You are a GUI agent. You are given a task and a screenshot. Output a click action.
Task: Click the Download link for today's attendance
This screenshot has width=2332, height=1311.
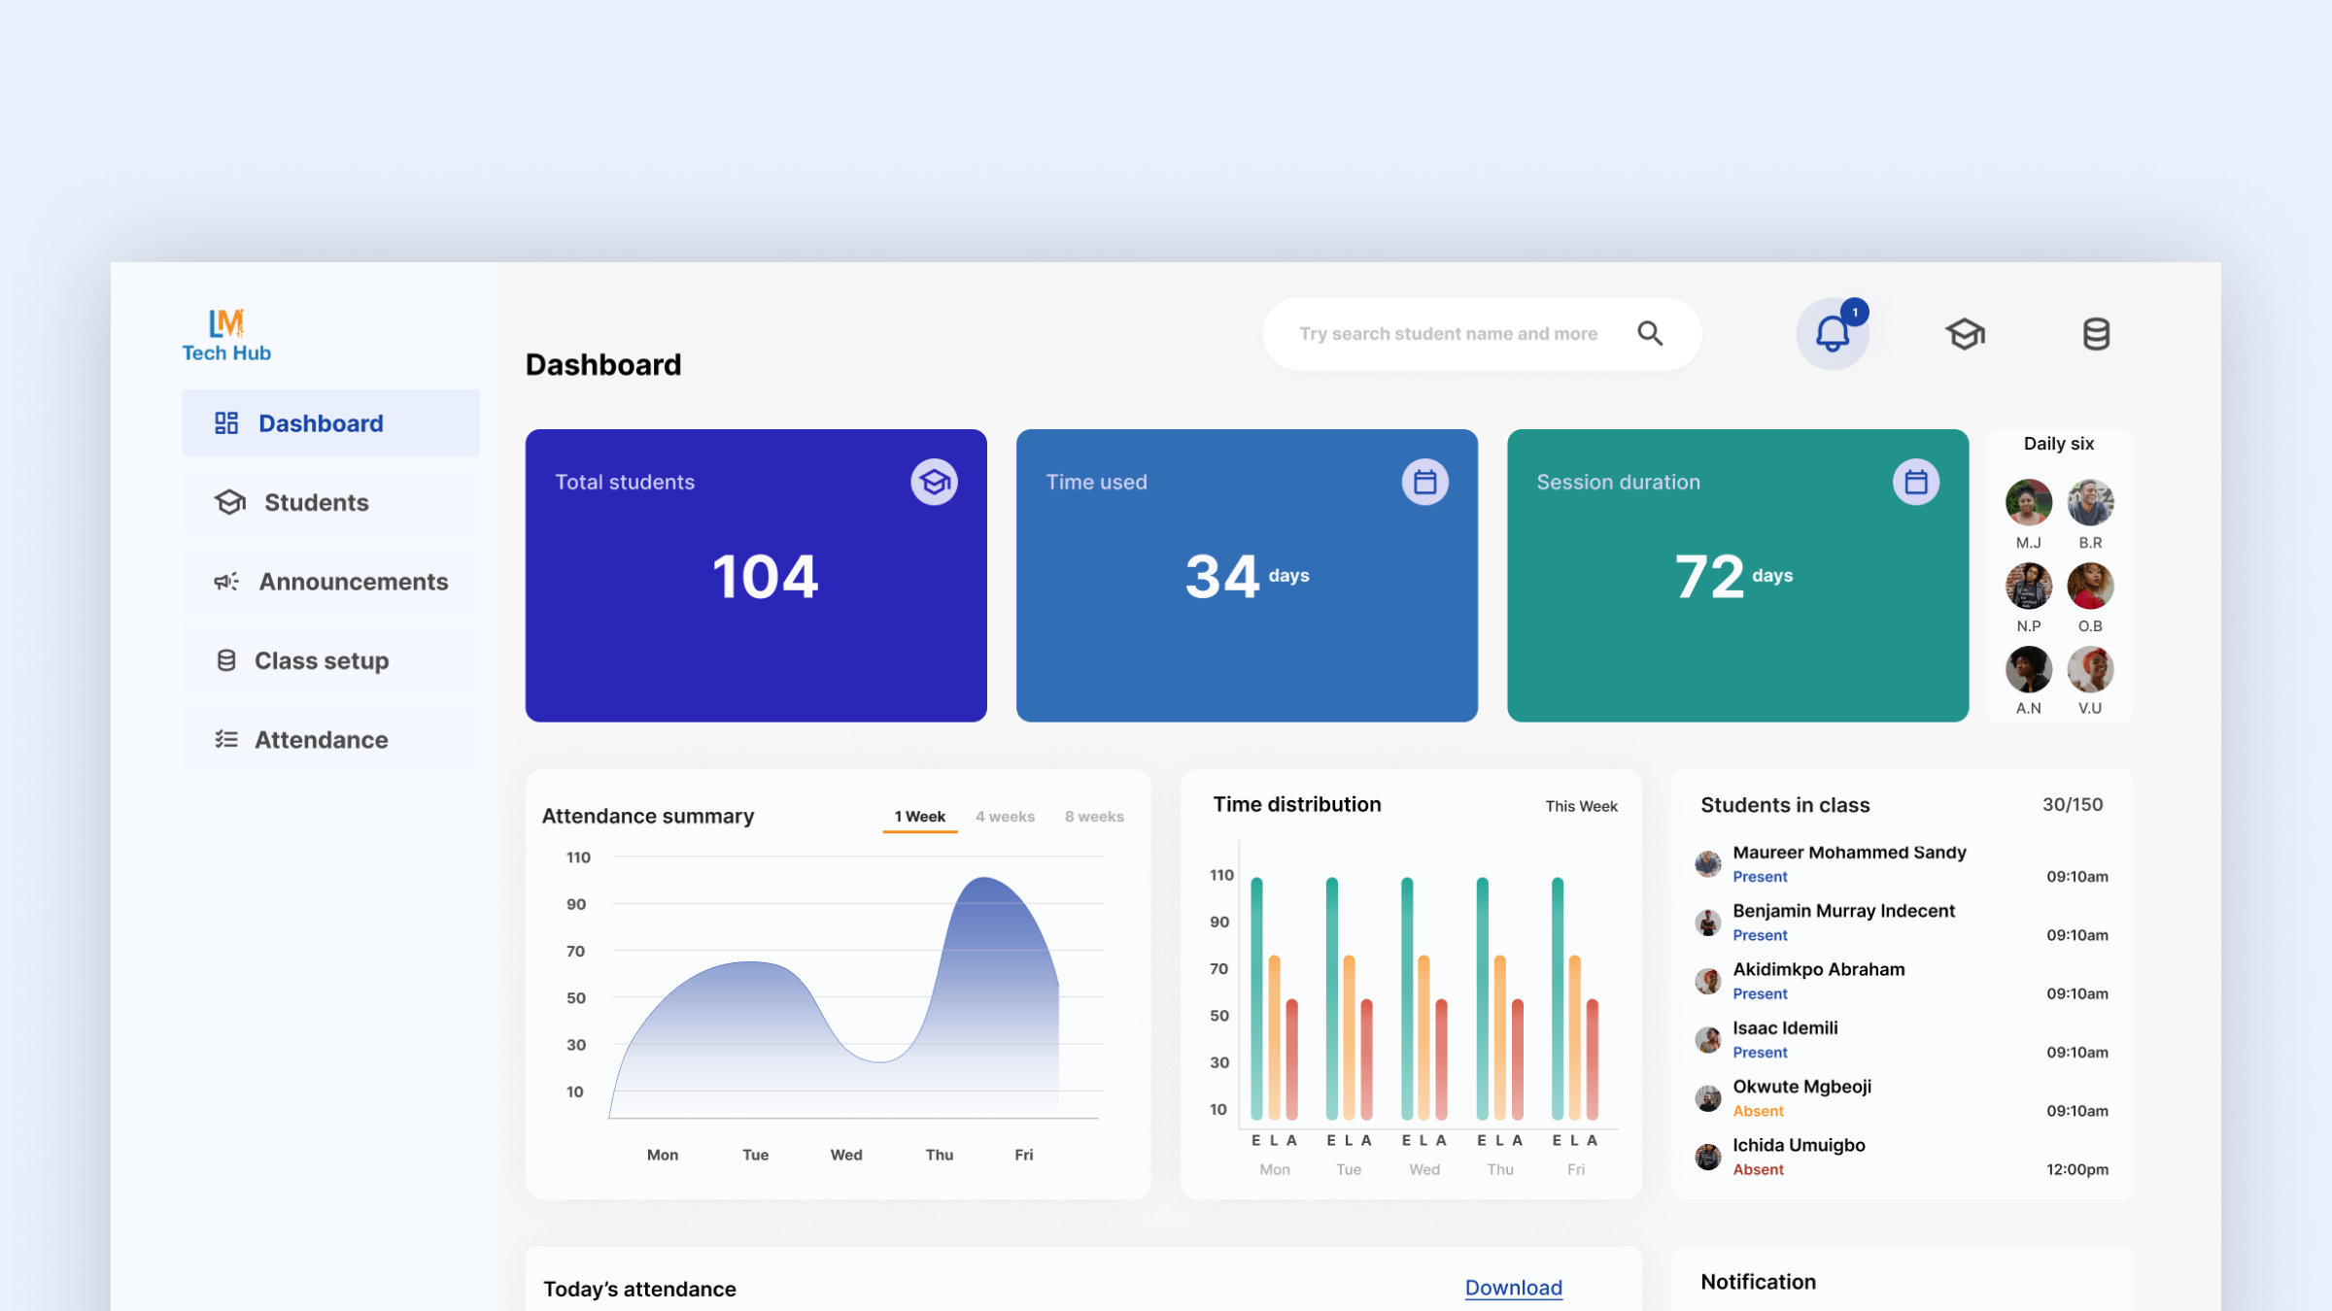[1513, 1288]
